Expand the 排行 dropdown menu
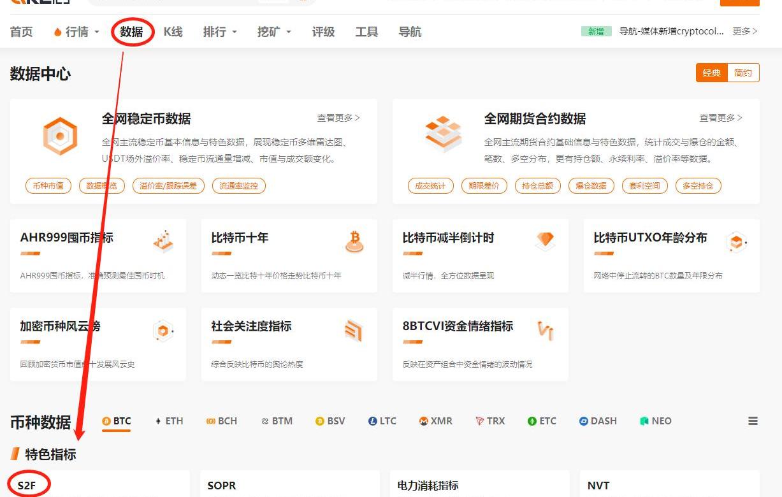782x497 pixels. coord(220,32)
